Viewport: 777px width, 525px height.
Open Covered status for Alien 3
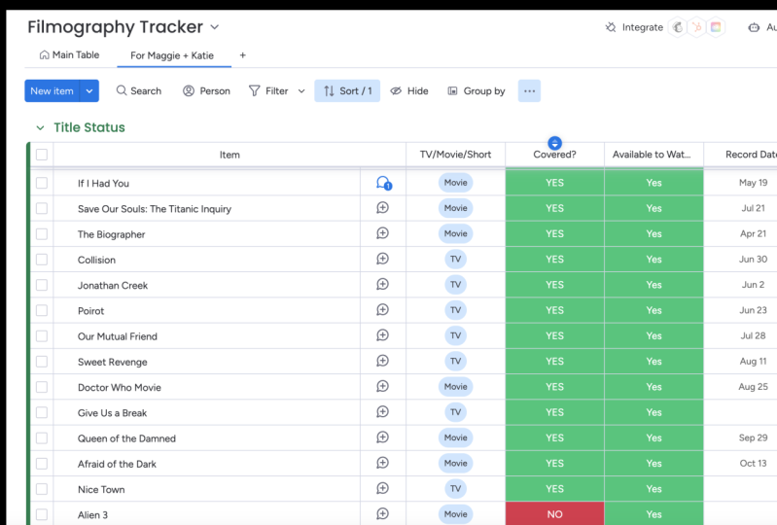pos(554,514)
